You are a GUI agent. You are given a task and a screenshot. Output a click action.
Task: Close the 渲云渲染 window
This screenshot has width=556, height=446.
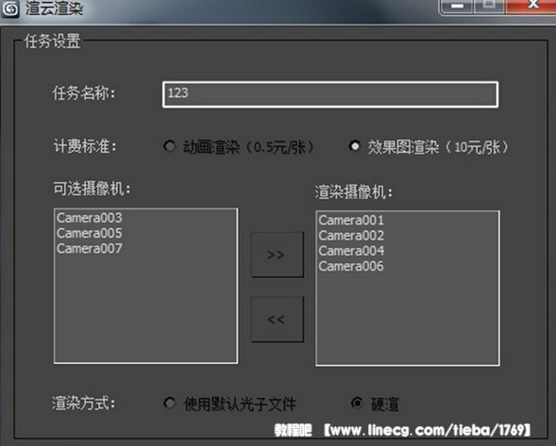(531, 6)
